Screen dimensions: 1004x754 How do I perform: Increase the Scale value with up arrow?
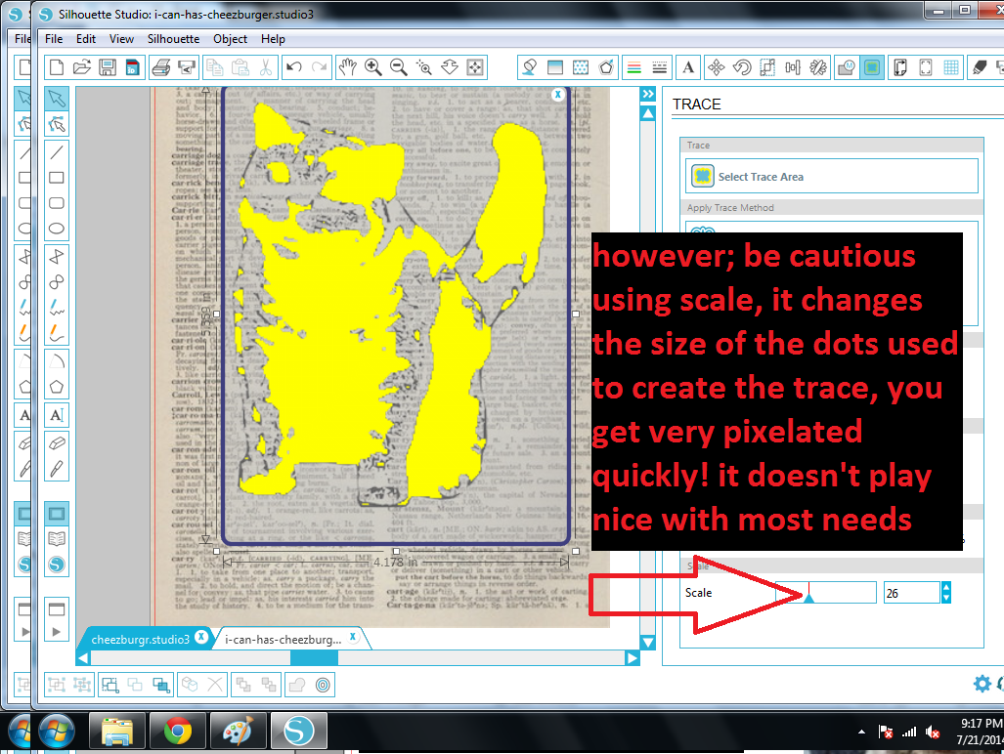point(946,587)
